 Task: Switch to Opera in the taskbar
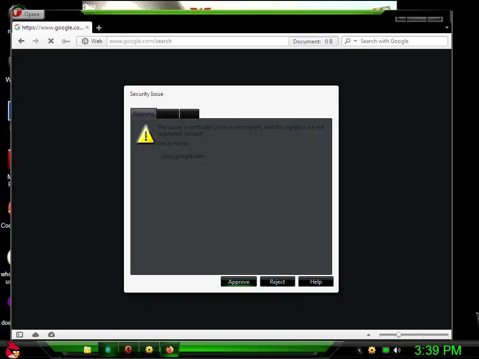pos(128,350)
